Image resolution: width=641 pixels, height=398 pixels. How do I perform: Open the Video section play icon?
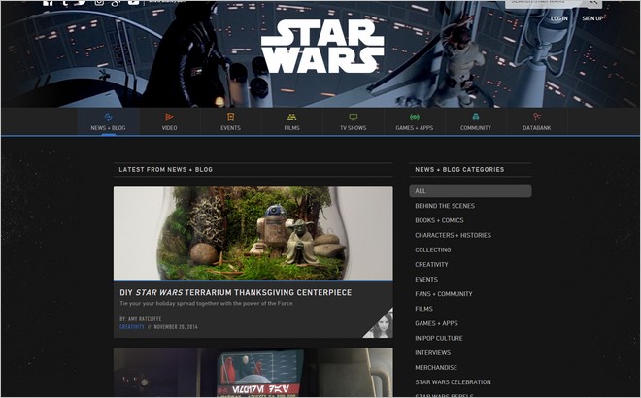coord(169,117)
